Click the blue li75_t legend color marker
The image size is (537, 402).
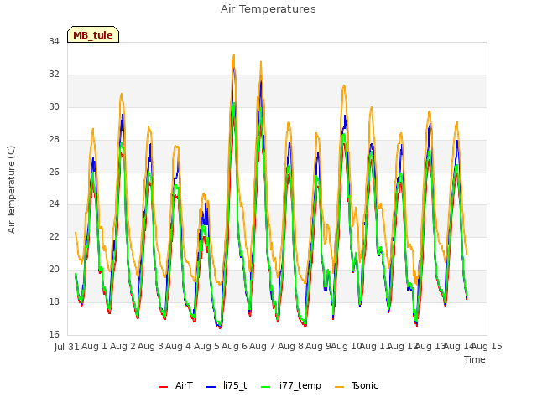click(x=211, y=387)
